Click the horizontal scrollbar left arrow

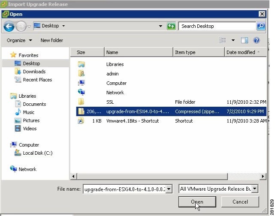pos(73,176)
